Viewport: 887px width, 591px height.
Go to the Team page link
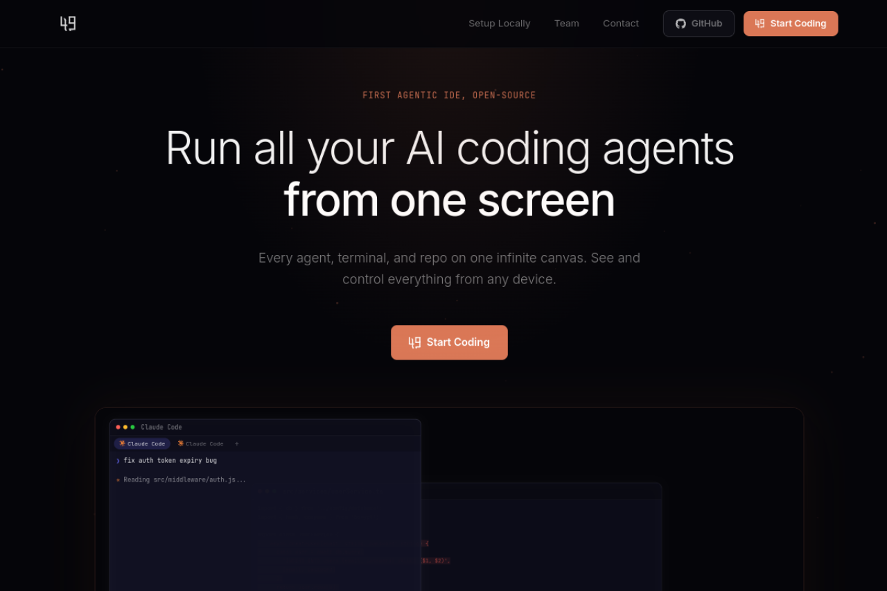566,24
